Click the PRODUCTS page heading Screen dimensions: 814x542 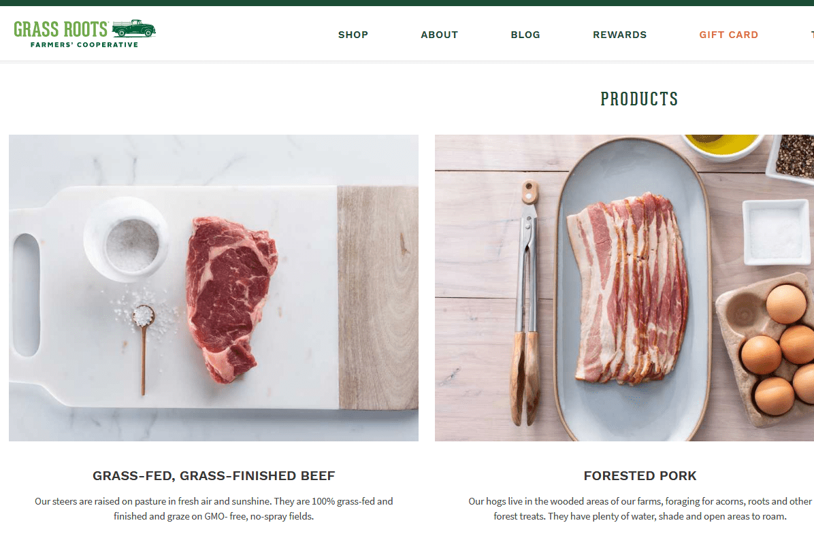tap(638, 99)
